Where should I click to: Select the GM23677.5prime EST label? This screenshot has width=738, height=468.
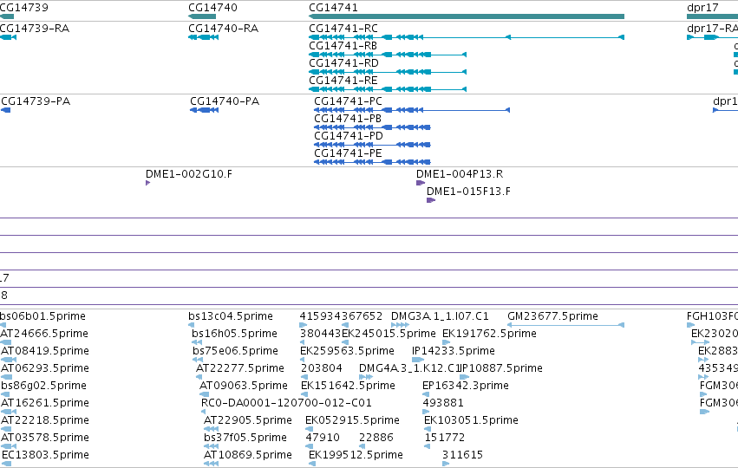coord(553,316)
